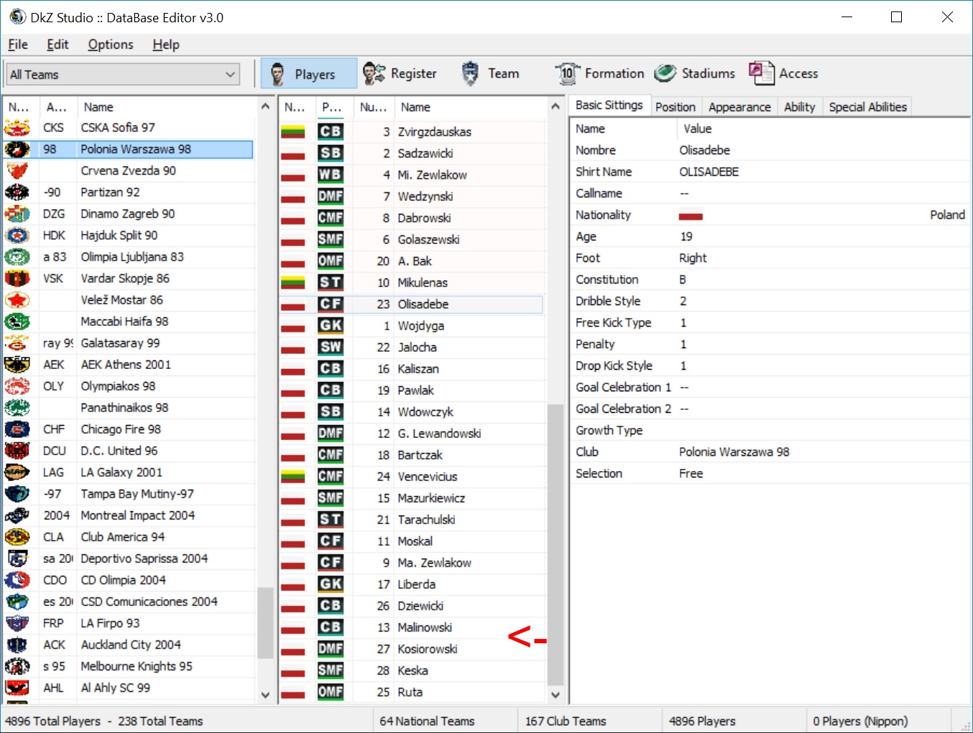Select player Olisadebe in the list

411,304
